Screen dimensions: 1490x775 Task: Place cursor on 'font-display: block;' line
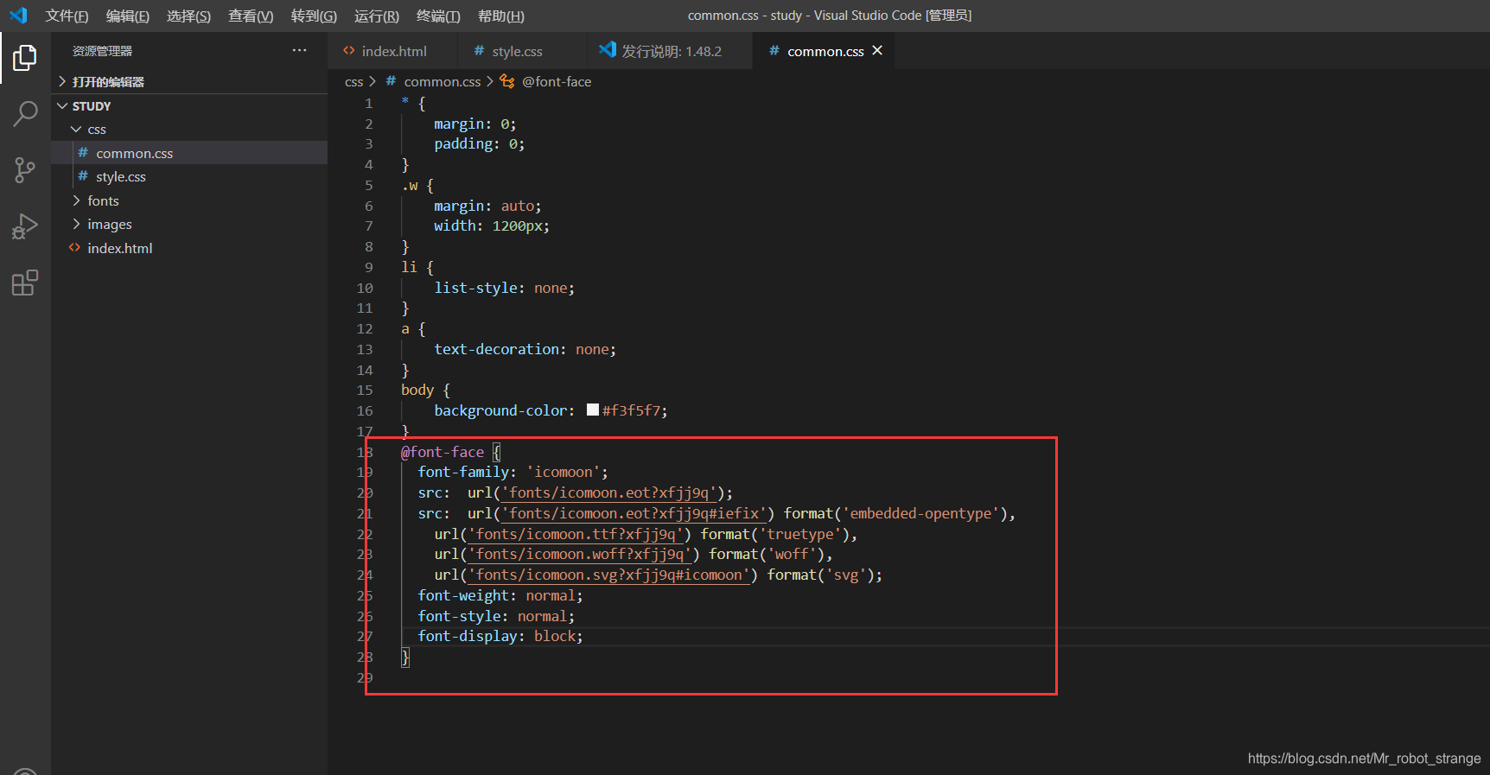[x=500, y=636]
